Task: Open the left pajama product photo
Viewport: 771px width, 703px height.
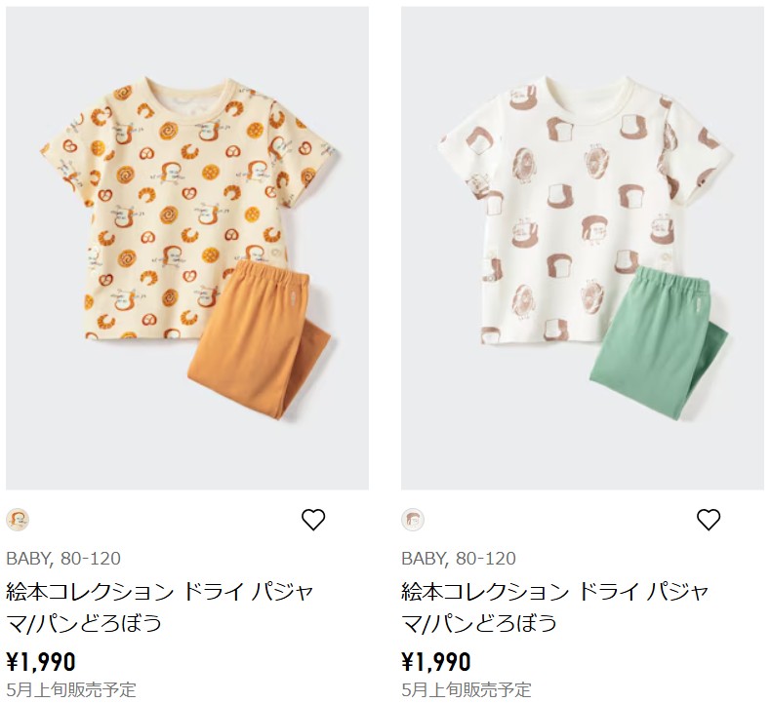Action: coord(187,248)
